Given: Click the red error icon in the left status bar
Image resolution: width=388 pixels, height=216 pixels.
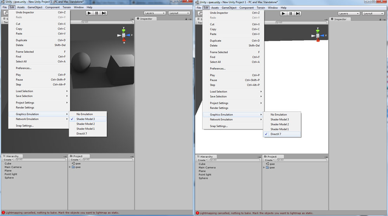Looking at the screenshot, I should click(x=3, y=213).
